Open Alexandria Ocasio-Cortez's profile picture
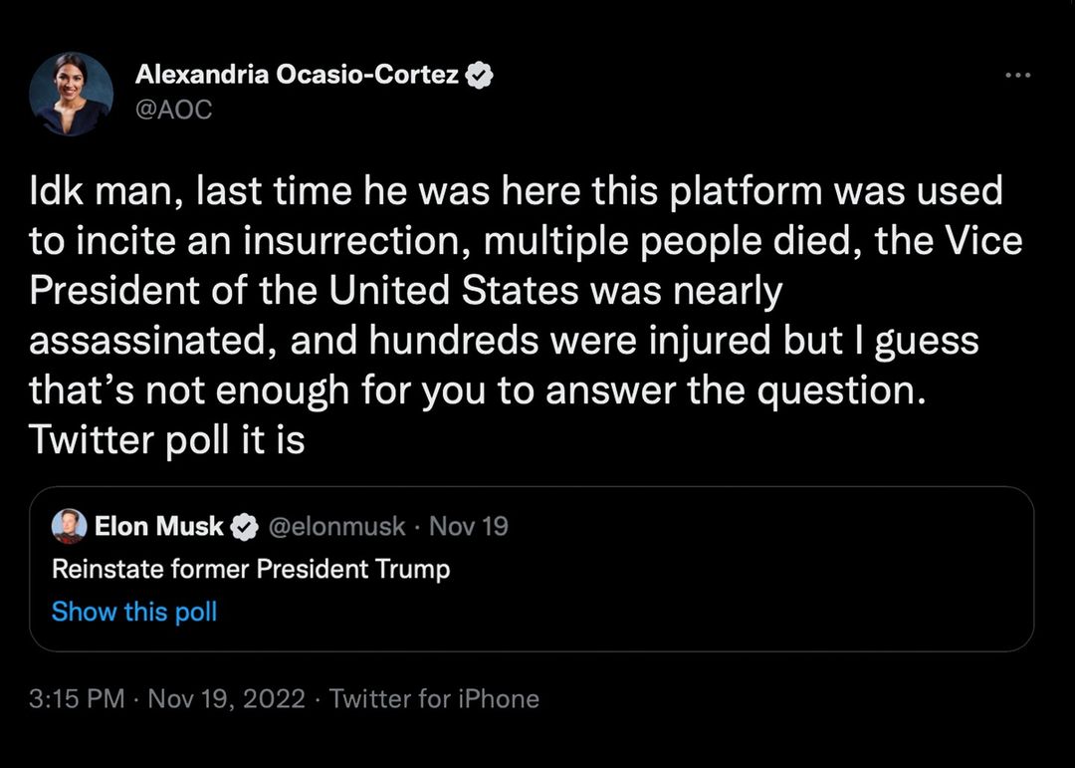The image size is (1075, 768). pos(70,95)
